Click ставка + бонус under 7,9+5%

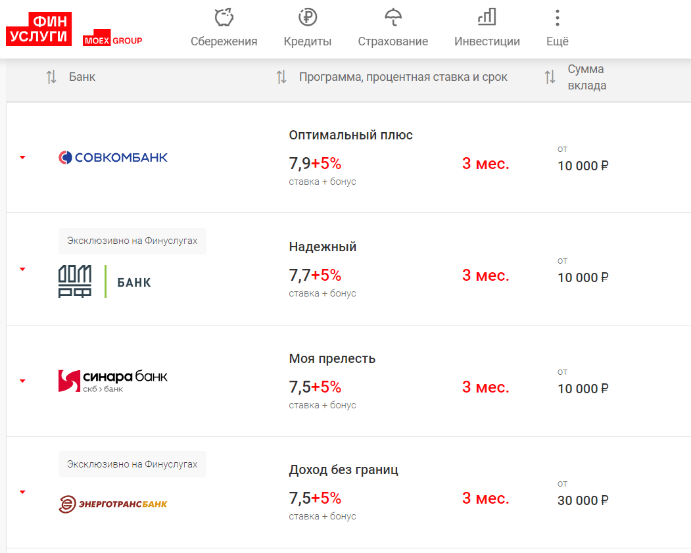pyautogui.click(x=323, y=181)
